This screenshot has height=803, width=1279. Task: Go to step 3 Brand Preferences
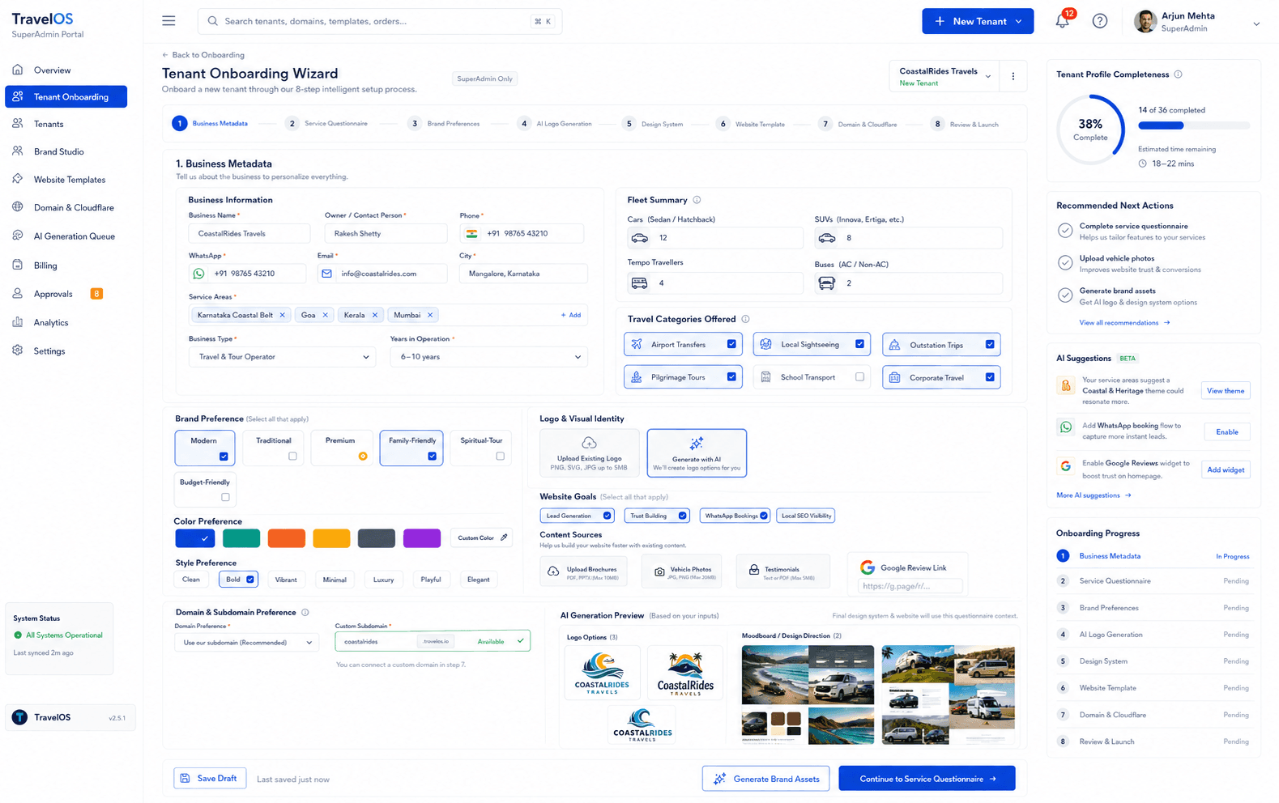pos(444,124)
